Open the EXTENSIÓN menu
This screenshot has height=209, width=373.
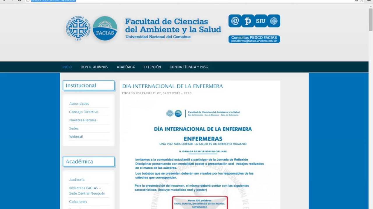point(152,67)
